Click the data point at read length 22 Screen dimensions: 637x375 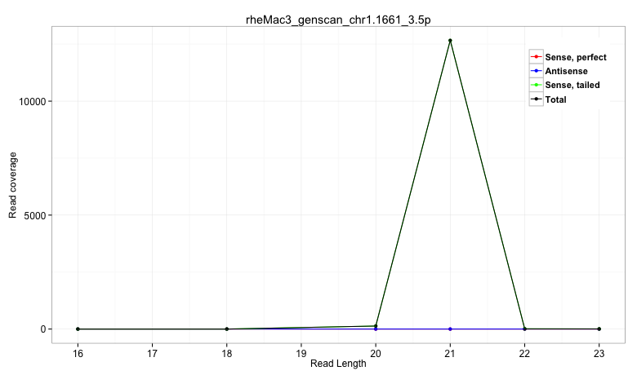[x=524, y=329]
